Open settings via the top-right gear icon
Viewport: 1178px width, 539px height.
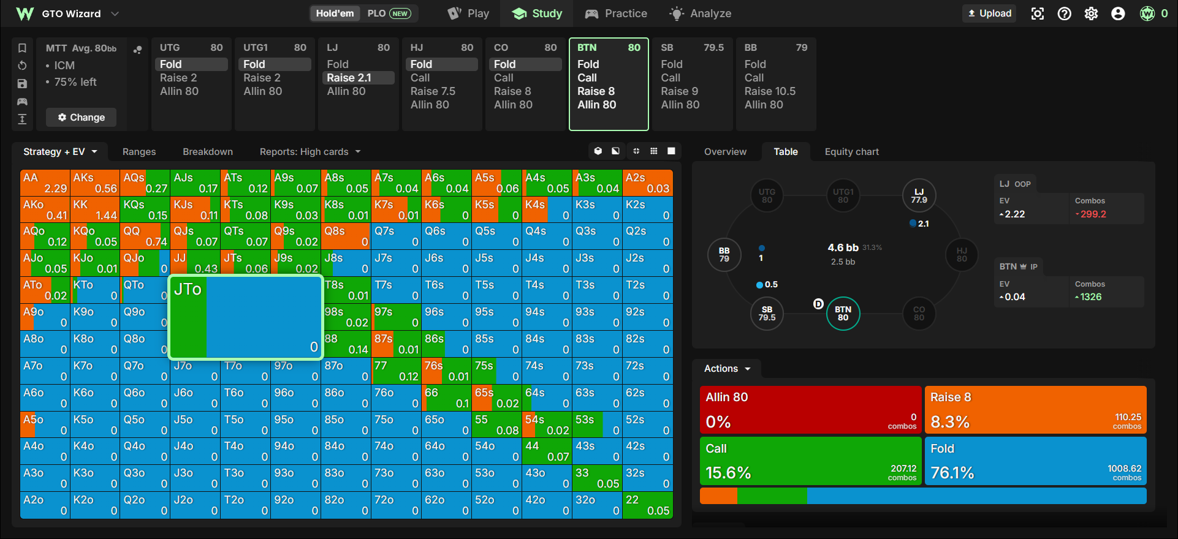pos(1092,13)
